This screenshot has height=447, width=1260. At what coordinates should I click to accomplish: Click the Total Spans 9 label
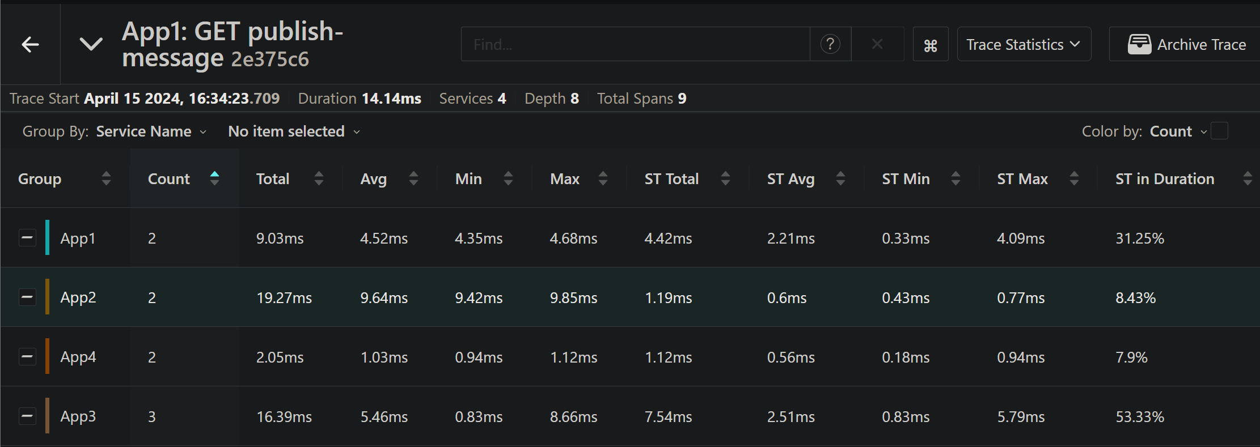tap(641, 99)
